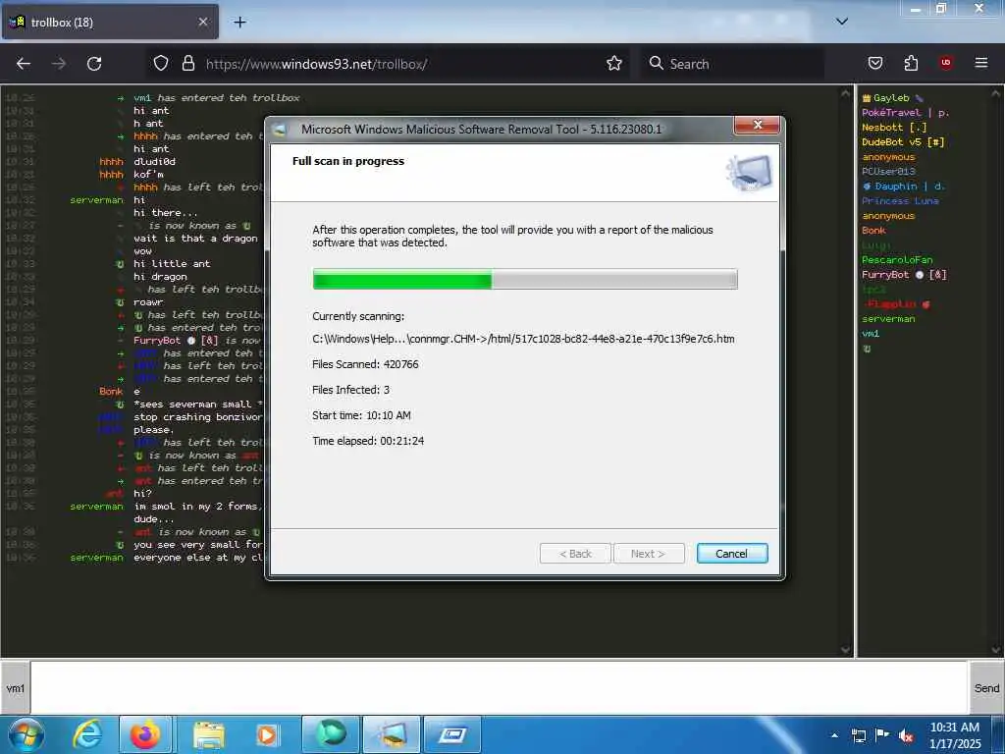The width and height of the screenshot is (1005, 754).
Task: Open Windows Media Player on taskbar
Action: point(268,734)
